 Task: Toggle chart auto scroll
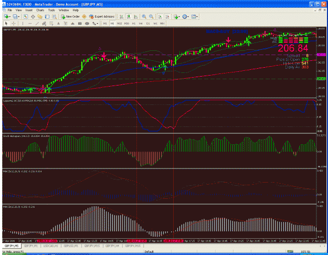pos(160,16)
